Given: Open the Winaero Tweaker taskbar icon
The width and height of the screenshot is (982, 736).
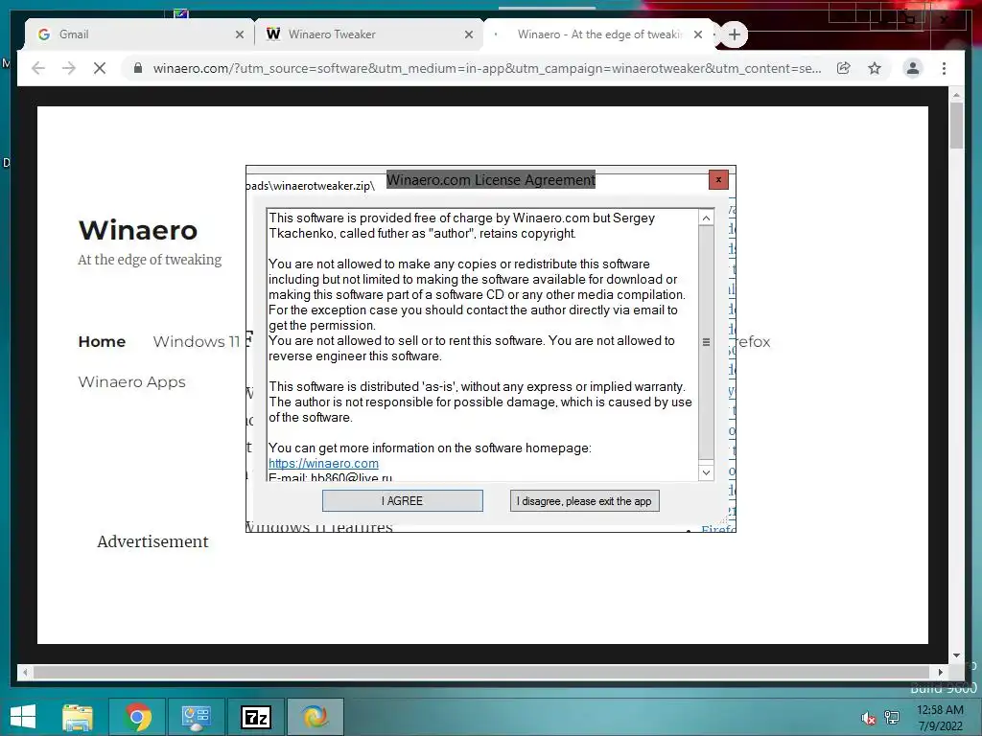Looking at the screenshot, I should 315,717.
